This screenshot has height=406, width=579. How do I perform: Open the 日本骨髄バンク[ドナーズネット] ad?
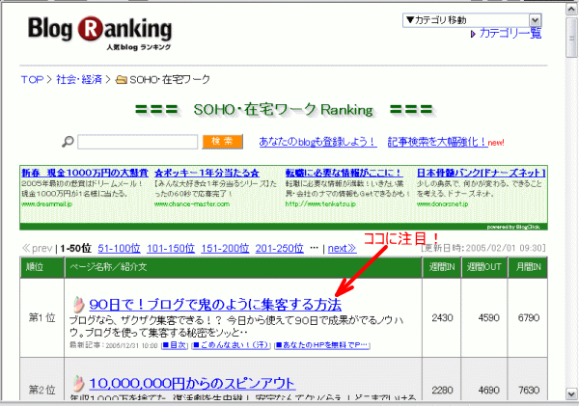[481, 173]
